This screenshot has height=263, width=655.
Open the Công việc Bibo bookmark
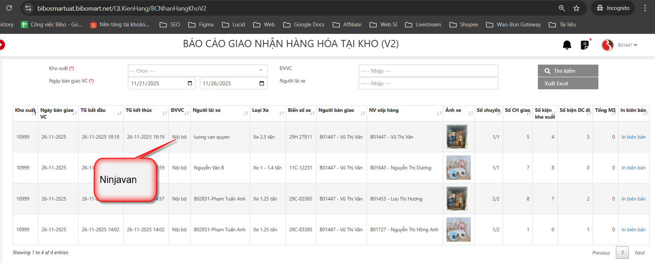click(x=51, y=25)
